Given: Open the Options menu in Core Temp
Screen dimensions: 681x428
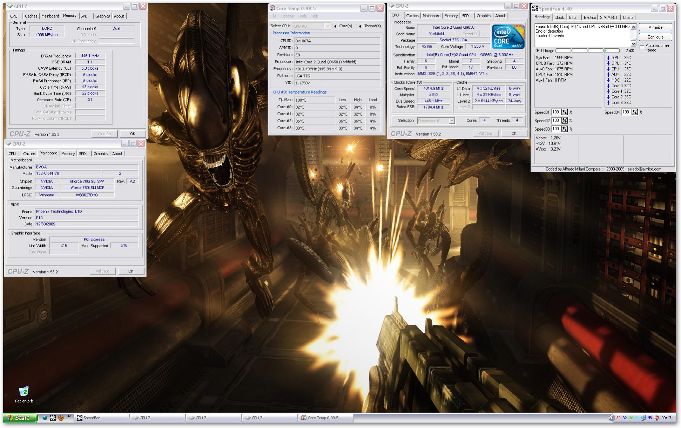Looking at the screenshot, I should (x=286, y=16).
